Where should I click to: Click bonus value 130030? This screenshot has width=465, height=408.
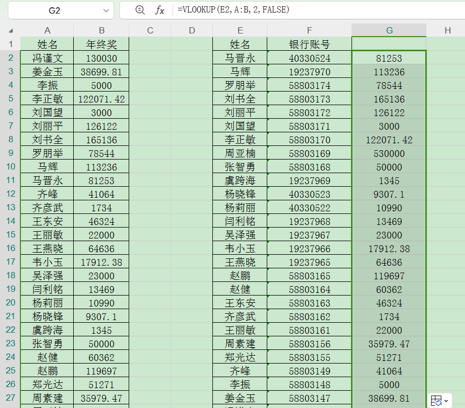(x=101, y=58)
